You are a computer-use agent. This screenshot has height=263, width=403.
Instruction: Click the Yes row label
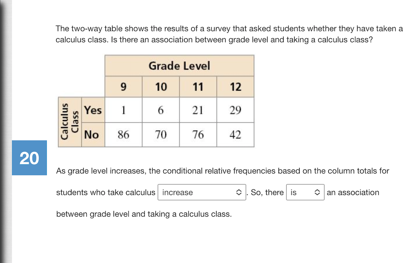click(93, 110)
